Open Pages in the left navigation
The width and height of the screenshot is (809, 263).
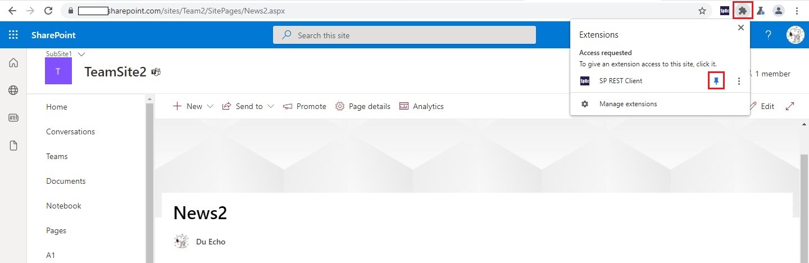[56, 230]
